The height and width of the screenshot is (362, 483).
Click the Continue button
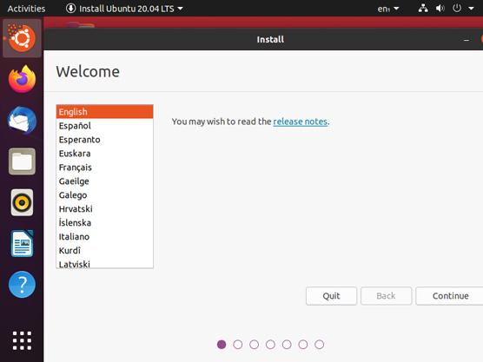click(x=450, y=296)
